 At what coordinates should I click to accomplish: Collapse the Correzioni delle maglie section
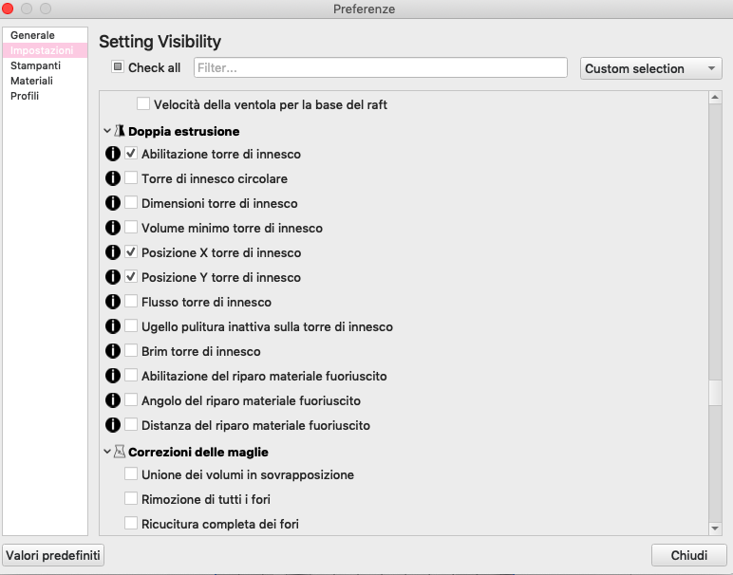click(107, 452)
